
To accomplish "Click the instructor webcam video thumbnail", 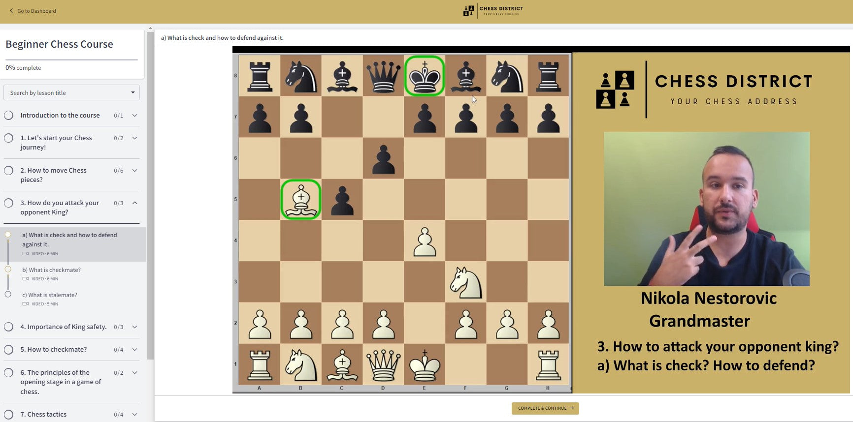I will tap(706, 209).
